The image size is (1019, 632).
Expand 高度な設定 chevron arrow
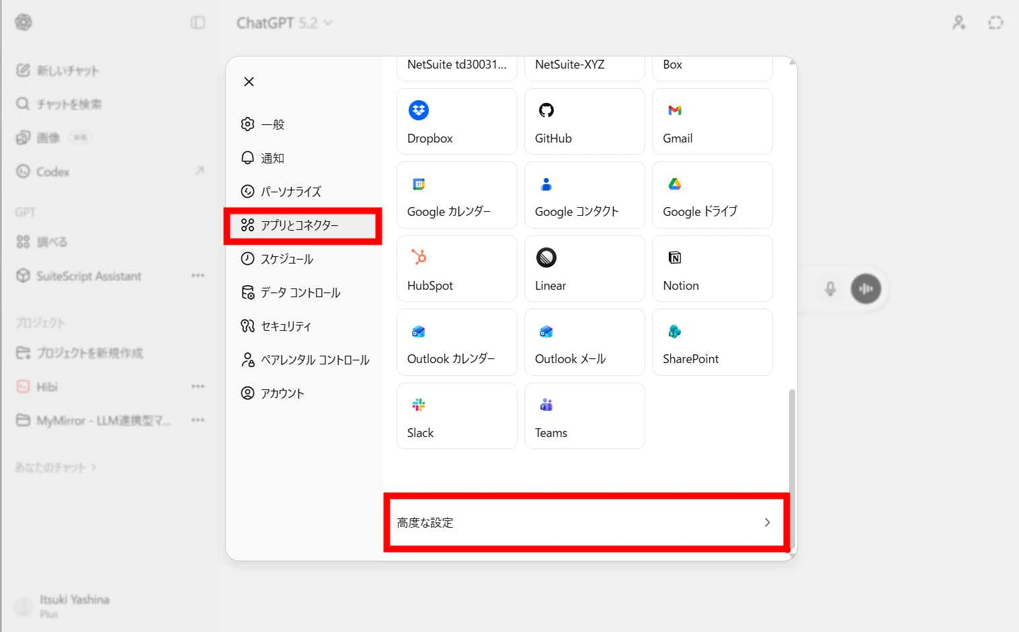click(767, 522)
